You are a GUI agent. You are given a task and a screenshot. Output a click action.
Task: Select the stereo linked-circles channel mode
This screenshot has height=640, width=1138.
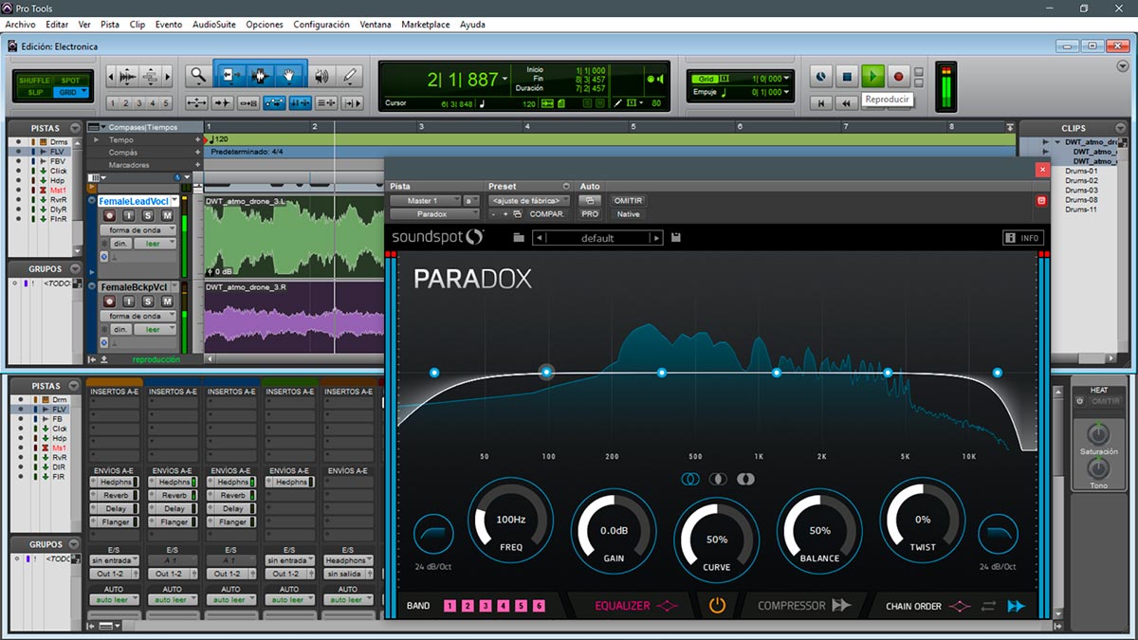point(690,480)
